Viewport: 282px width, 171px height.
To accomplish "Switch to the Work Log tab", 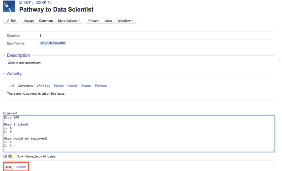I will click(x=43, y=86).
